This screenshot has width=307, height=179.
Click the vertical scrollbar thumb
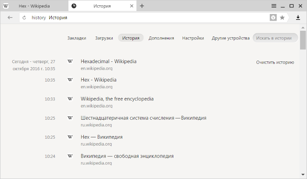coord(303,40)
